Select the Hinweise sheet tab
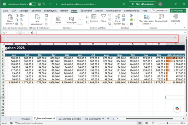The height and width of the screenshot is (125, 188). point(25,119)
